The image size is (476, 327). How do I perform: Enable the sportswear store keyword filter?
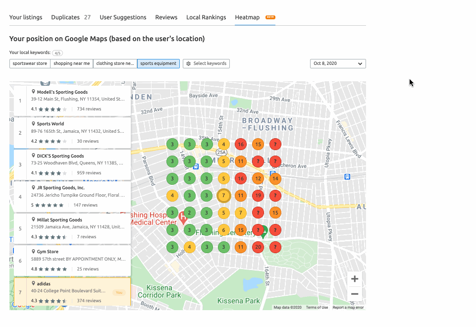[29, 63]
